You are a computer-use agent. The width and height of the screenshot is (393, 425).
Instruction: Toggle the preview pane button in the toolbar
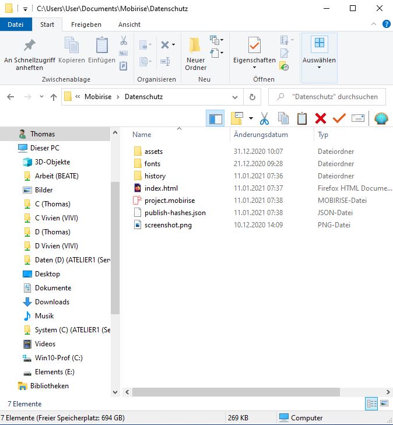tap(215, 119)
